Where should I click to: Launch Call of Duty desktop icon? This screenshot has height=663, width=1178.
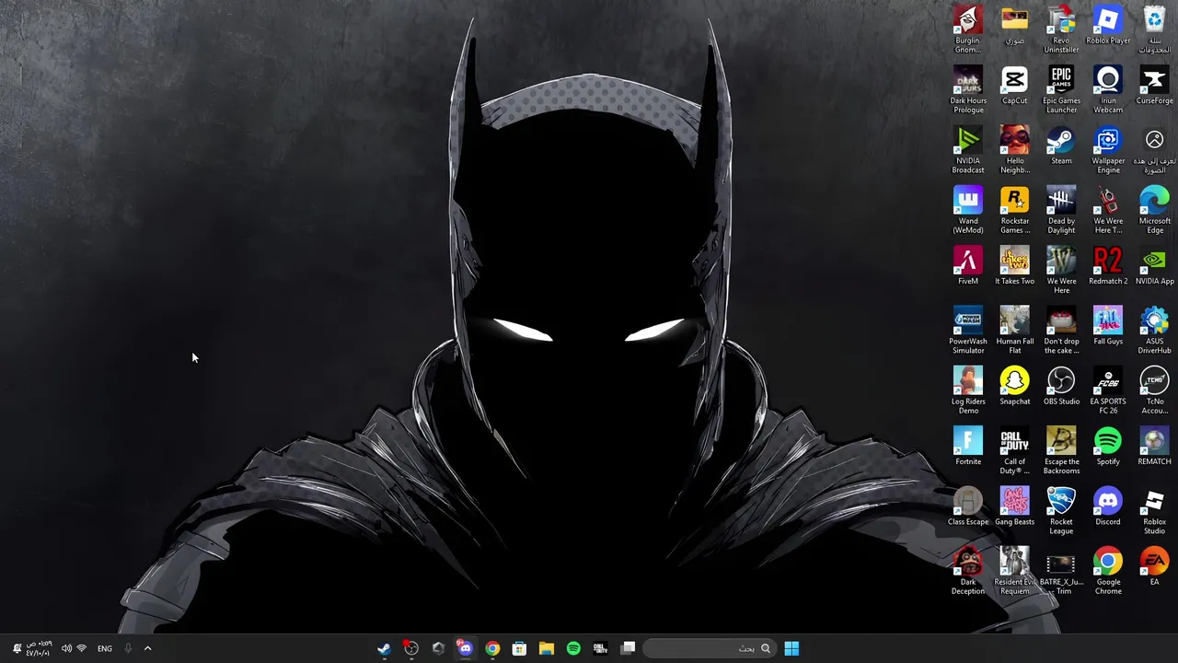coord(1014,450)
